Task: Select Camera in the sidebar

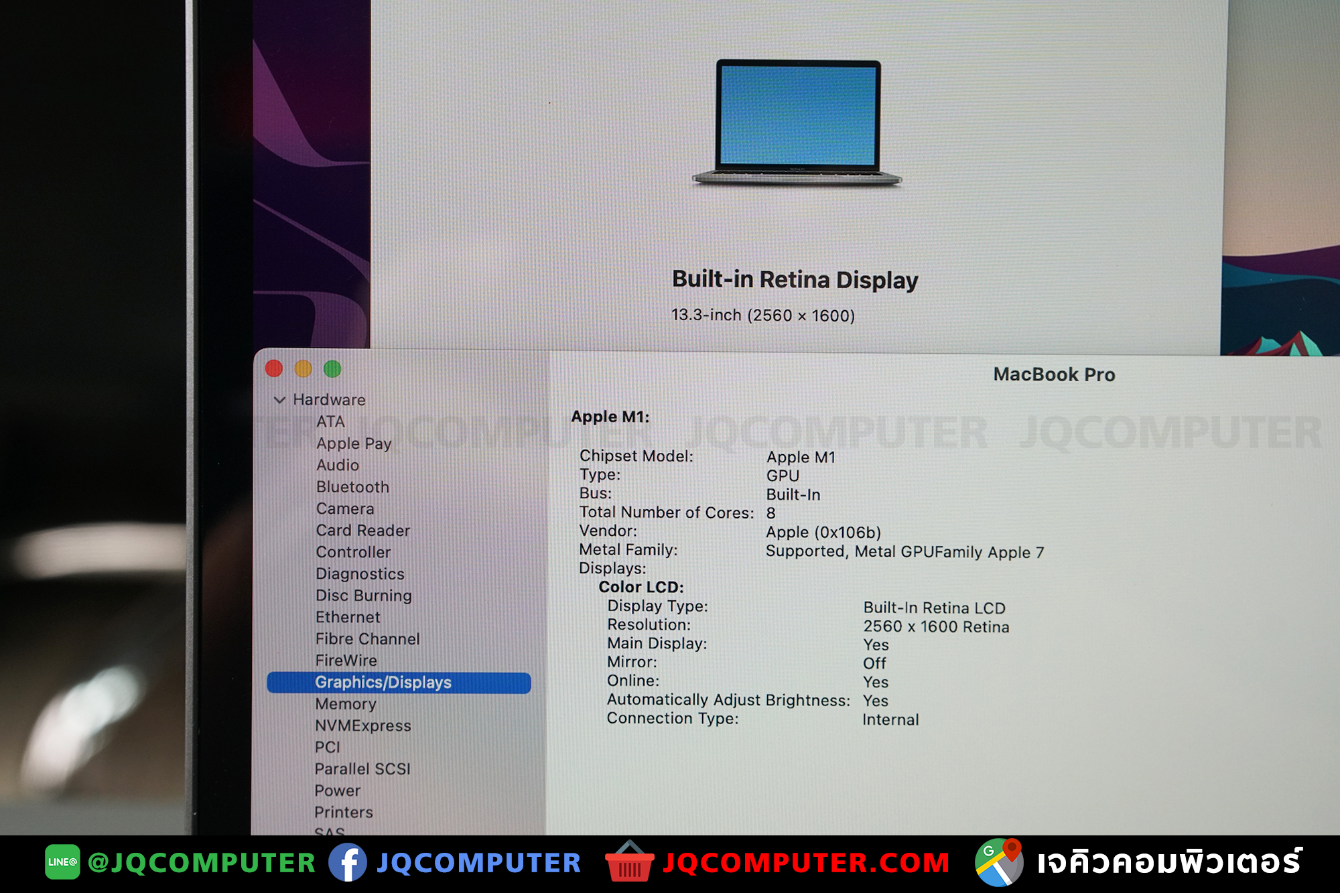Action: [x=345, y=508]
